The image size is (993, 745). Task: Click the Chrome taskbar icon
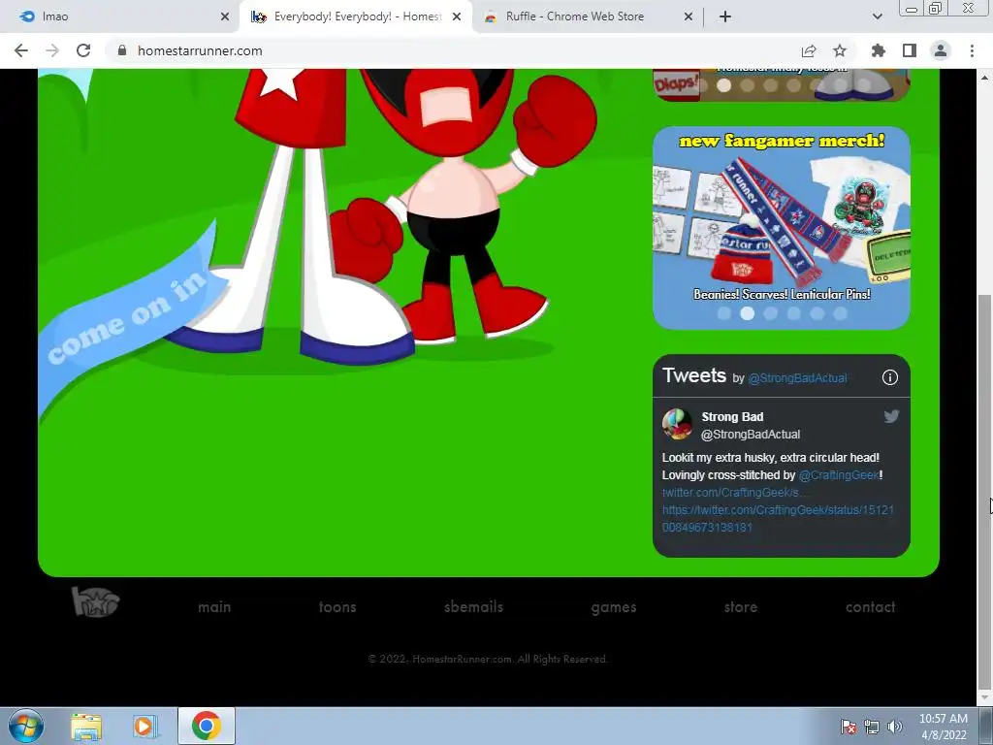point(206,726)
